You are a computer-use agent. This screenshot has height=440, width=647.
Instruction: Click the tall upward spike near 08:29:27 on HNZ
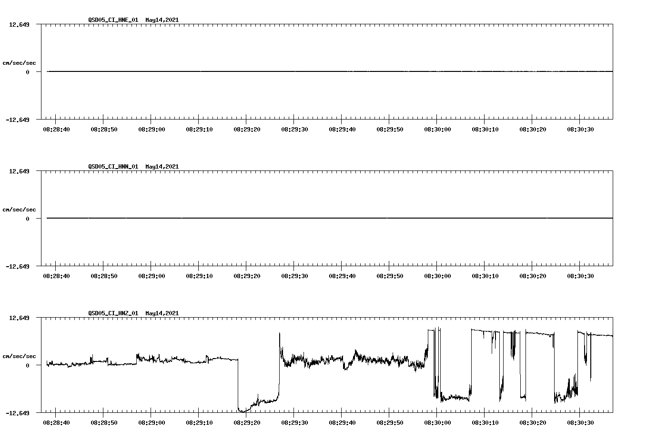[279, 338]
